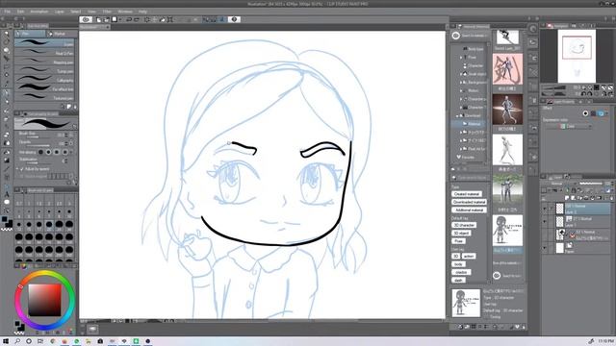Toggle visibility of the Paper layer

tap(545, 248)
